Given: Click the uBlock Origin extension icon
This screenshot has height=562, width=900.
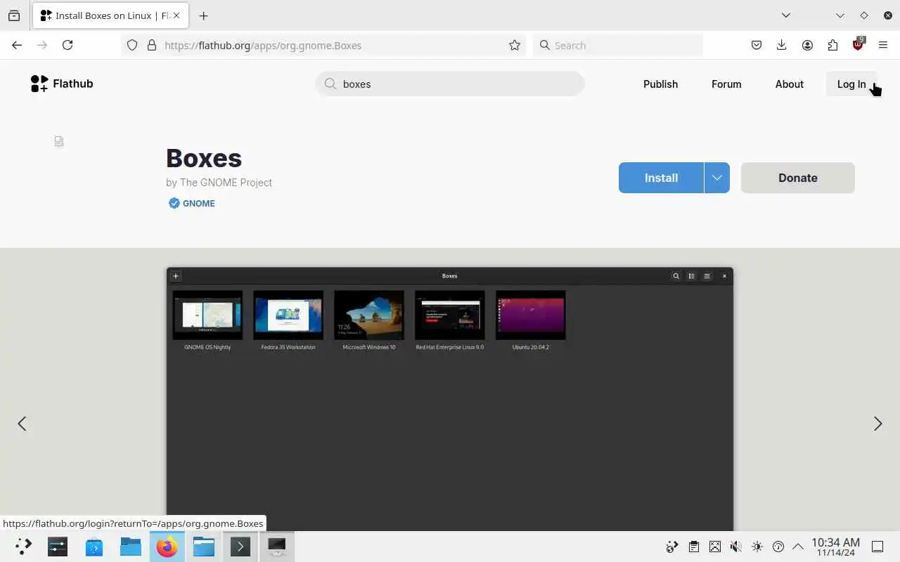Looking at the screenshot, I should (858, 44).
